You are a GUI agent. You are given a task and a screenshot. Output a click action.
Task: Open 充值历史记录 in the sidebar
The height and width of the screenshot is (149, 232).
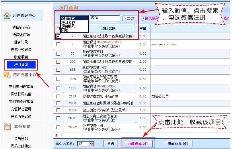21,116
